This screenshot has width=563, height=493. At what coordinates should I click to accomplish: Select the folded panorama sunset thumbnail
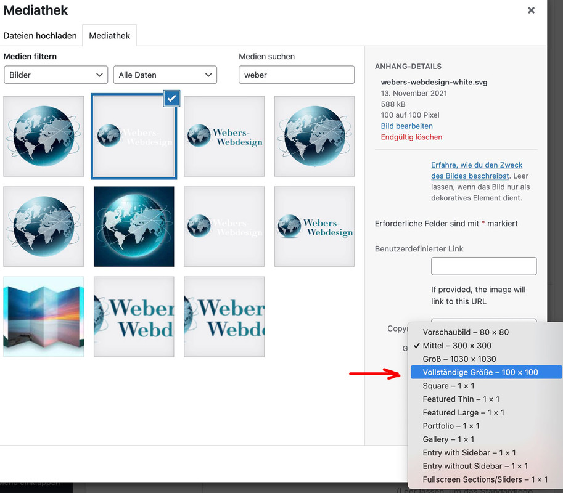43,317
